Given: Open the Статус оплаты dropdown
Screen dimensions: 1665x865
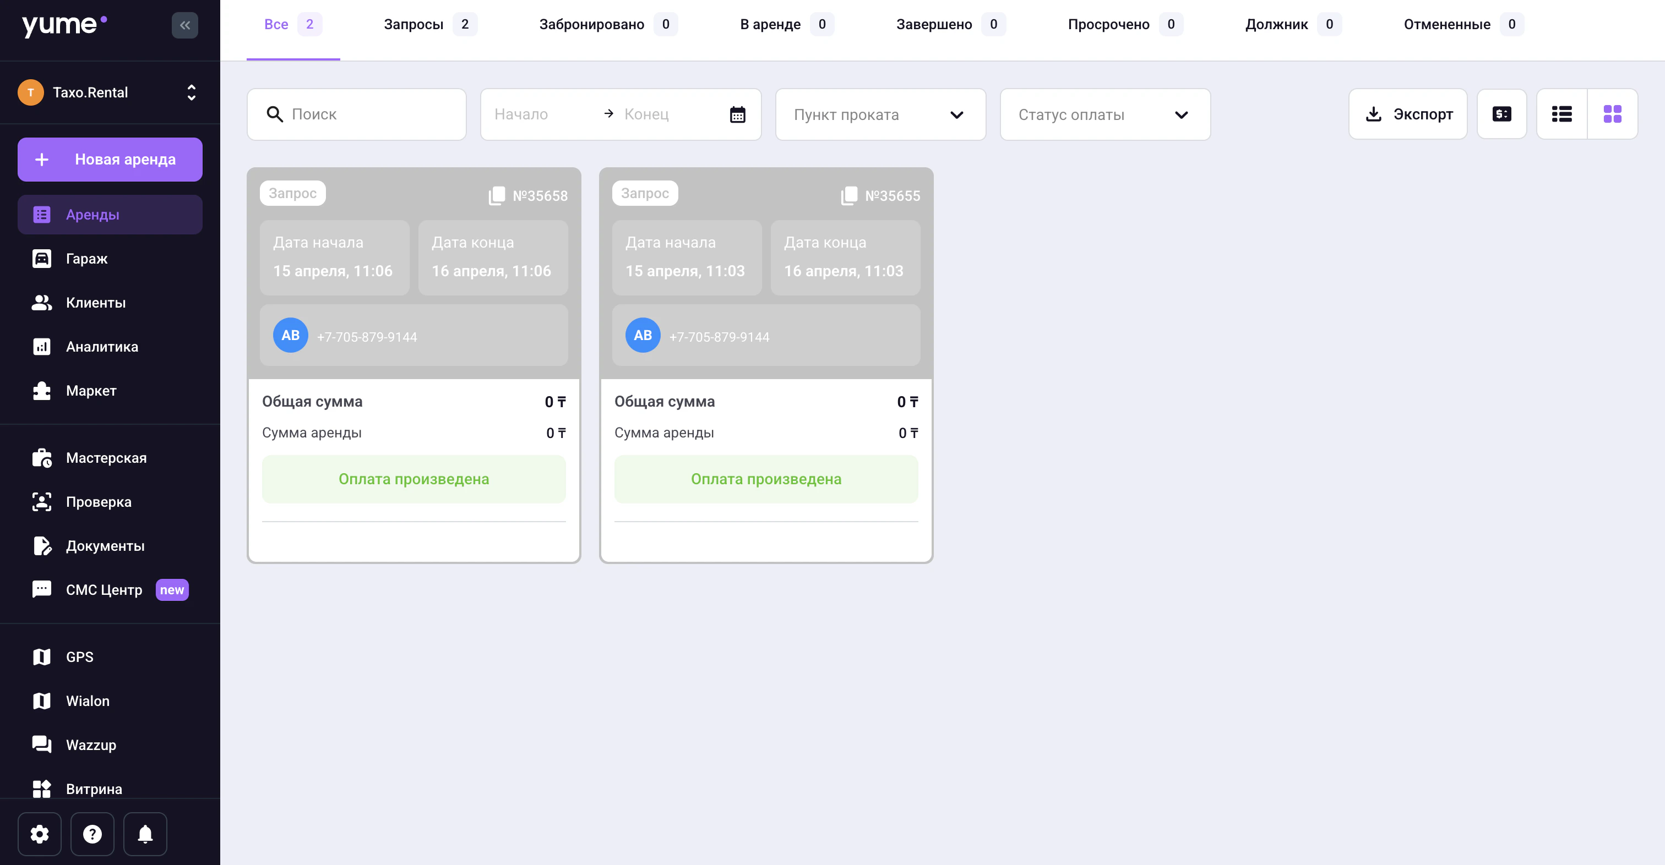Looking at the screenshot, I should [x=1104, y=114].
